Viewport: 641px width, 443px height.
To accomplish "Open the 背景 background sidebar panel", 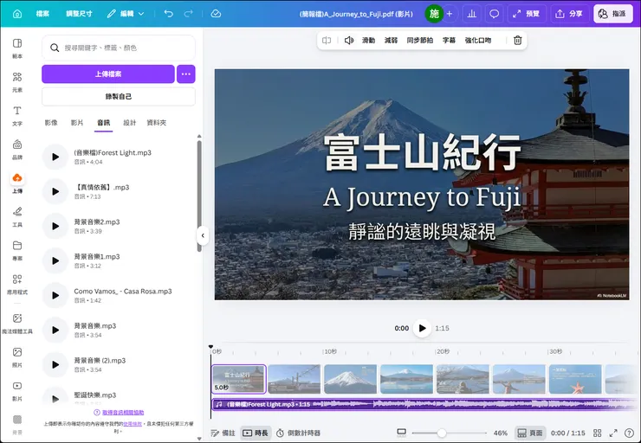I will pyautogui.click(x=17, y=425).
